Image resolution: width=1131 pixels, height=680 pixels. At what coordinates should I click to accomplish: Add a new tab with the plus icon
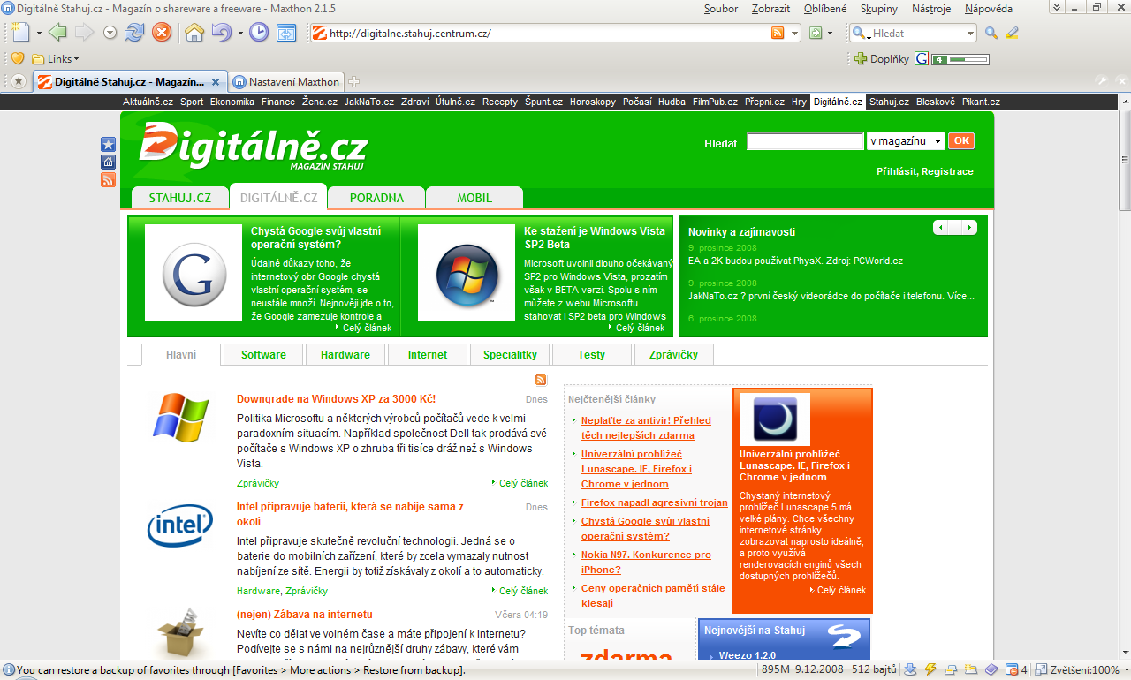point(354,82)
